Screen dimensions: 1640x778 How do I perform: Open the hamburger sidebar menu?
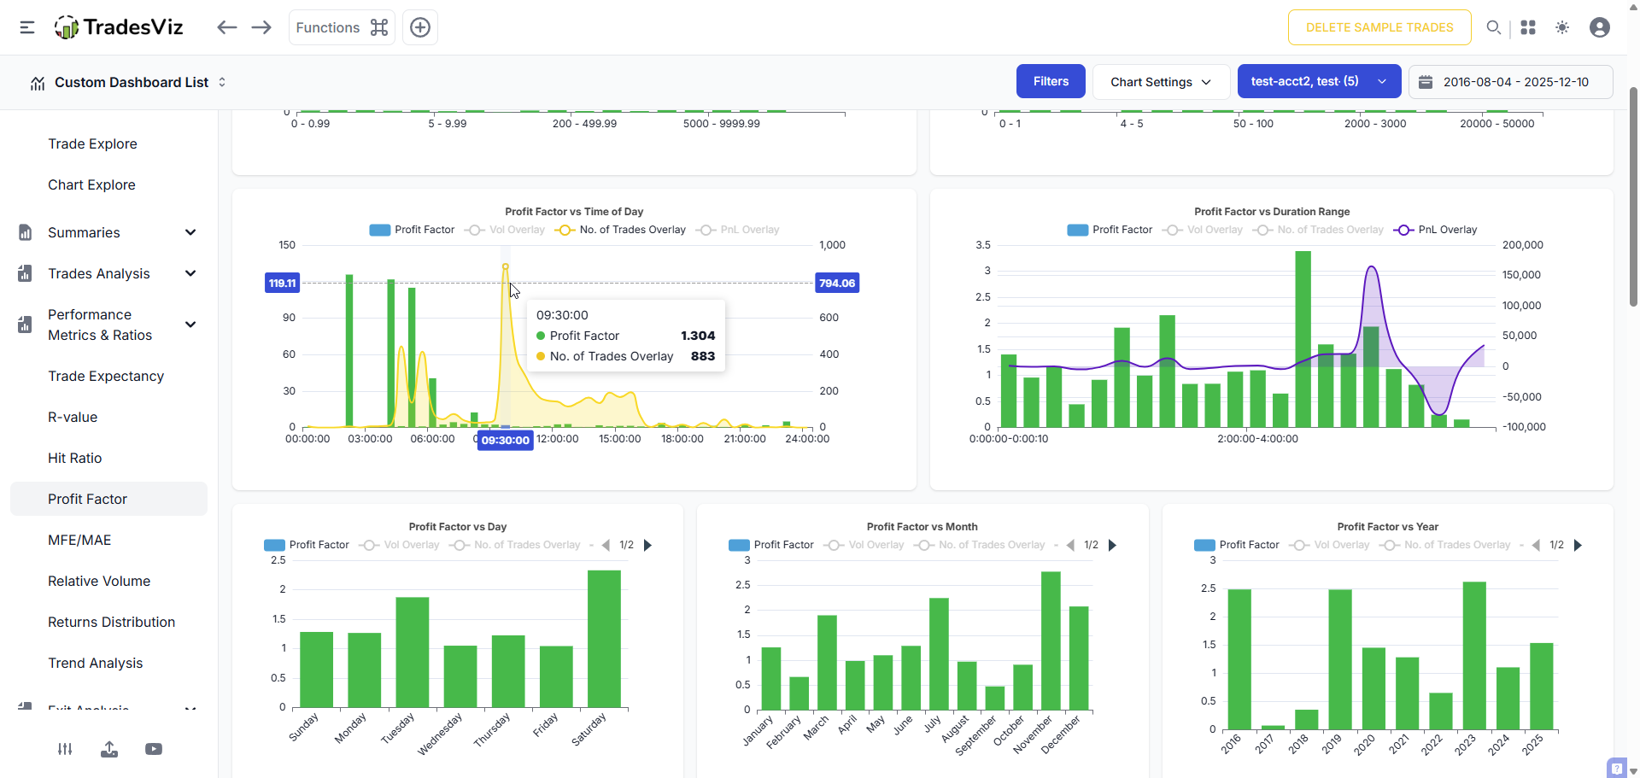coord(27,27)
